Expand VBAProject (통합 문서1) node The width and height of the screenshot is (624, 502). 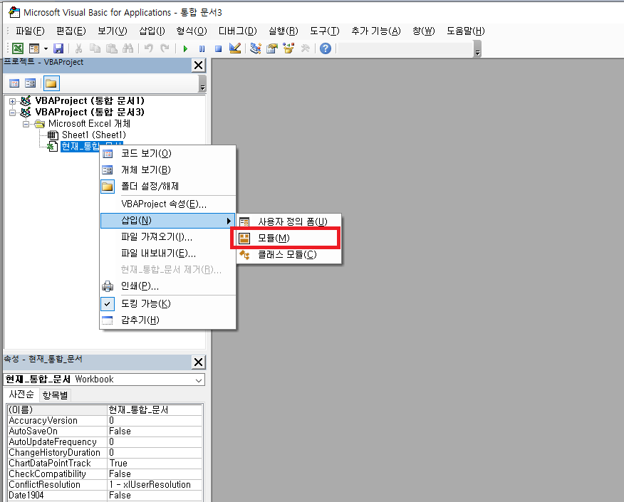[x=12, y=101]
